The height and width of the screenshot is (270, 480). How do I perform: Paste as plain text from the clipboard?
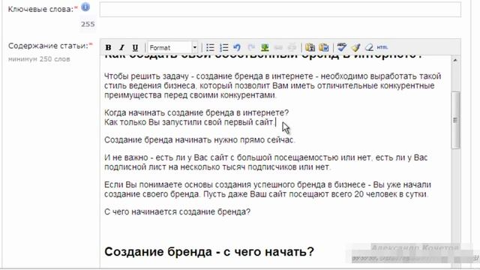click(x=310, y=47)
